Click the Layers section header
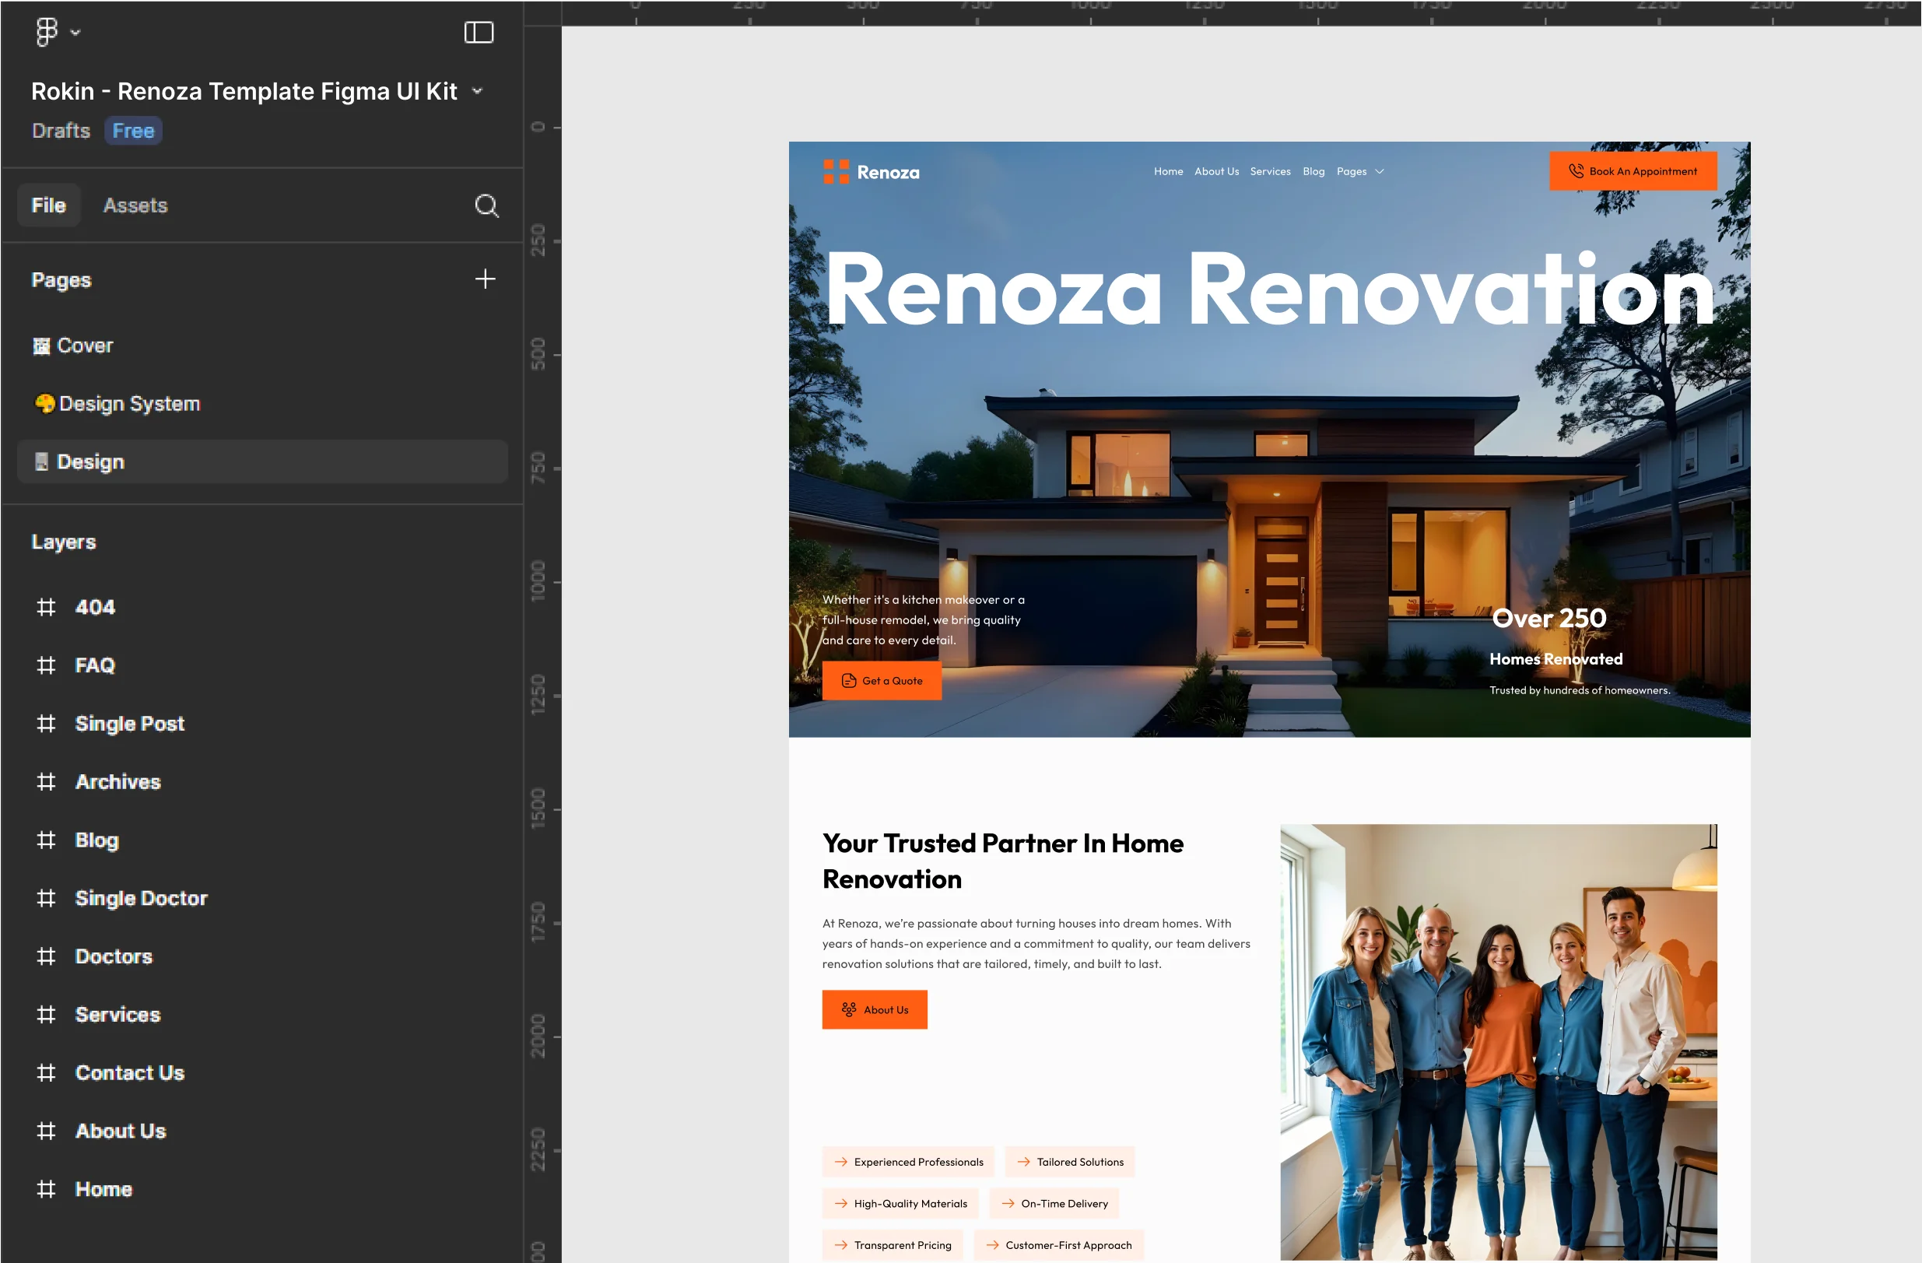The width and height of the screenshot is (1922, 1263). [x=64, y=542]
